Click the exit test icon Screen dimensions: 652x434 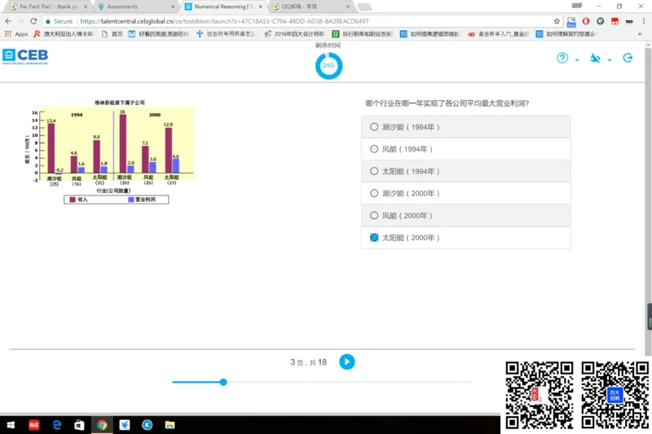tap(628, 58)
